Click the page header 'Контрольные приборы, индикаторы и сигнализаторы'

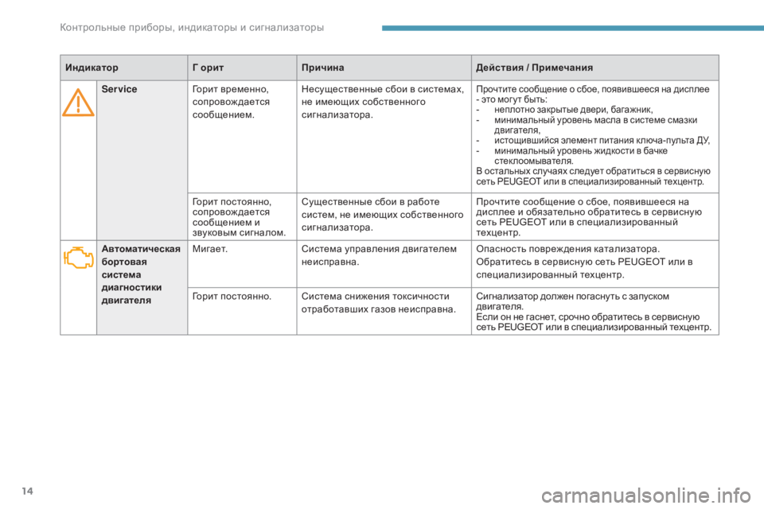point(192,27)
